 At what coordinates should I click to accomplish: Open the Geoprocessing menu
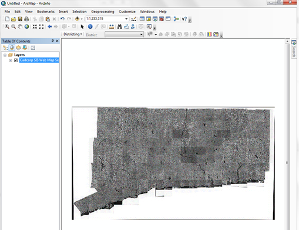coord(103,12)
